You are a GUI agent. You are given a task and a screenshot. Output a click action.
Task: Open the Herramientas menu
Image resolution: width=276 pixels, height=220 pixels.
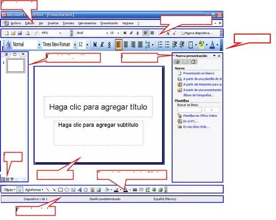[87, 23]
